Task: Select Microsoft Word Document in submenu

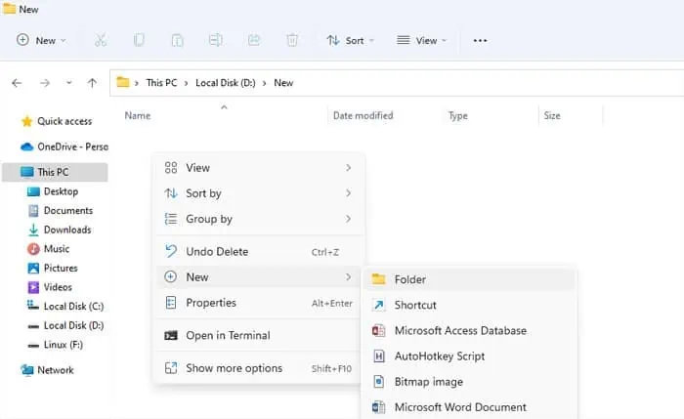Action: (x=459, y=407)
